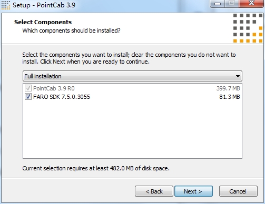Screen dimensions: 265x204
Task: Click the disk space requirement text
Action: (x=96, y=168)
